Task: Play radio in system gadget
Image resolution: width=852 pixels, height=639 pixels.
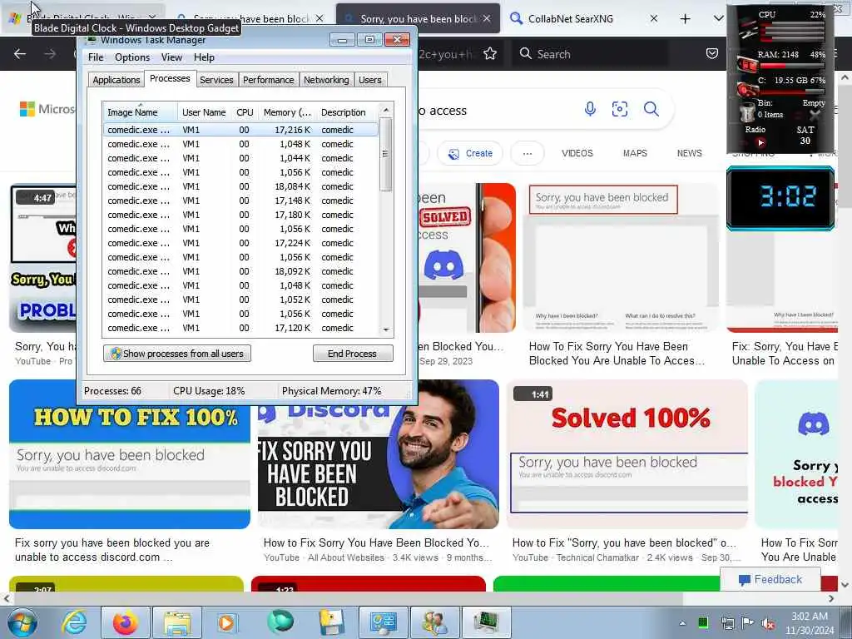Action: (x=760, y=142)
